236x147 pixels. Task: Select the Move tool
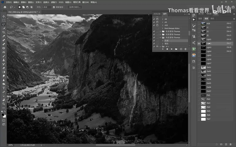click(4, 16)
